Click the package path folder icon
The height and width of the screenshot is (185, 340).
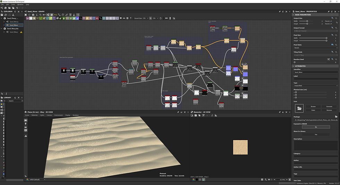[x=336, y=117]
